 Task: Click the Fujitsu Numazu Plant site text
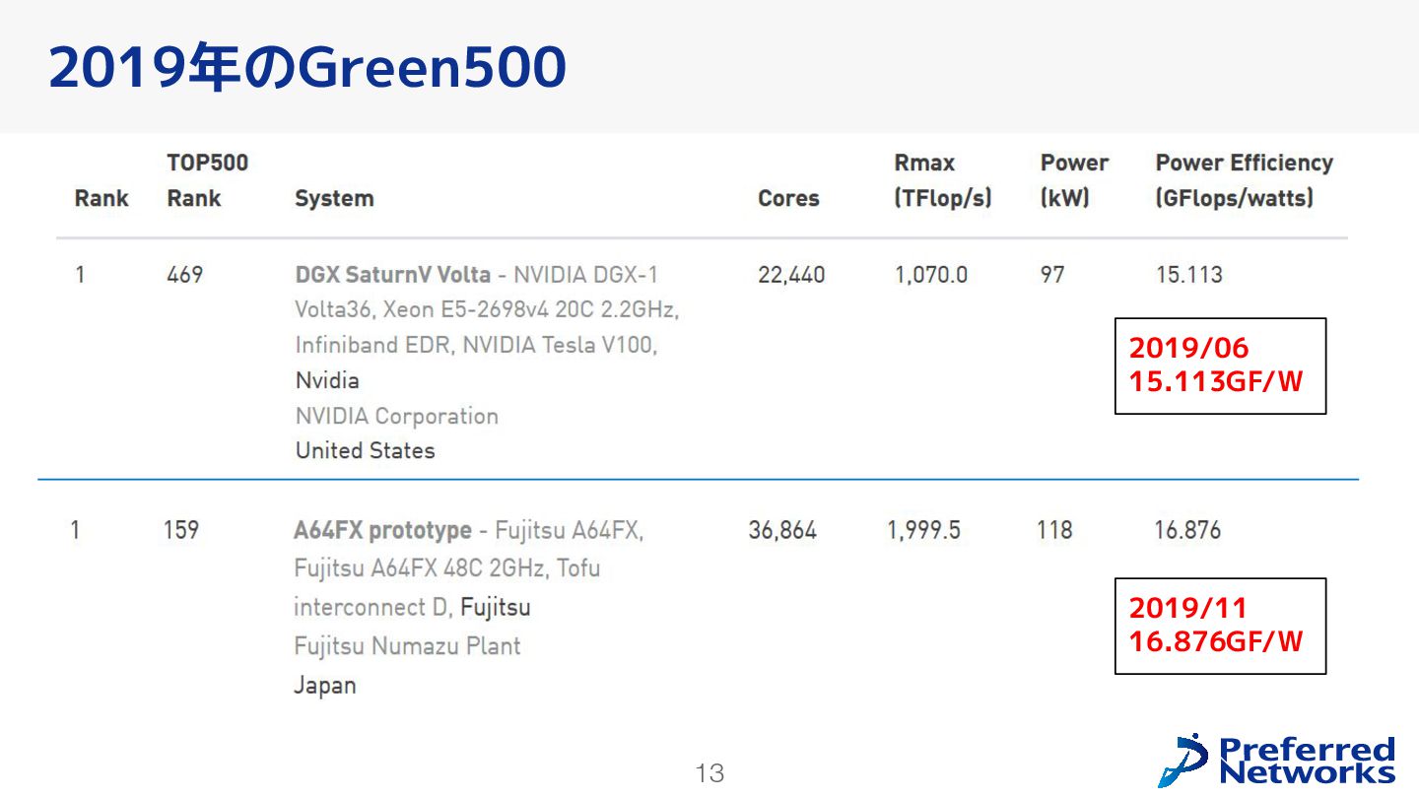click(407, 646)
